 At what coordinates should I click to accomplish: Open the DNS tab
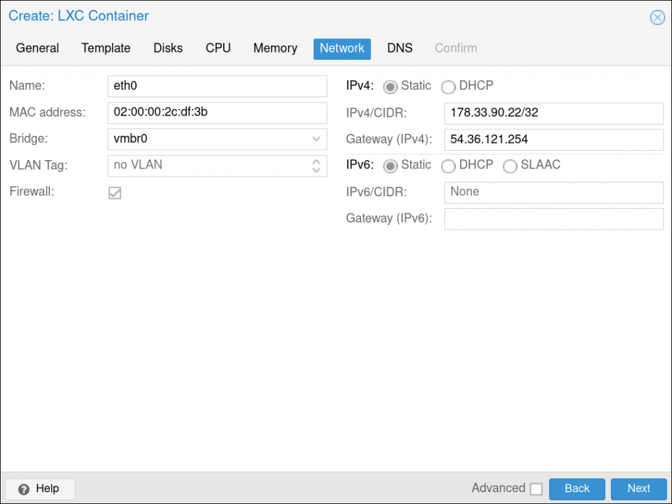[400, 49]
